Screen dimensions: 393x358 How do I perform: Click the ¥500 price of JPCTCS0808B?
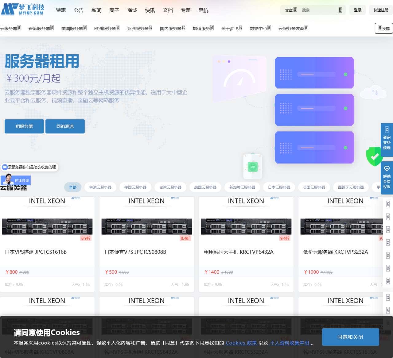(111, 272)
